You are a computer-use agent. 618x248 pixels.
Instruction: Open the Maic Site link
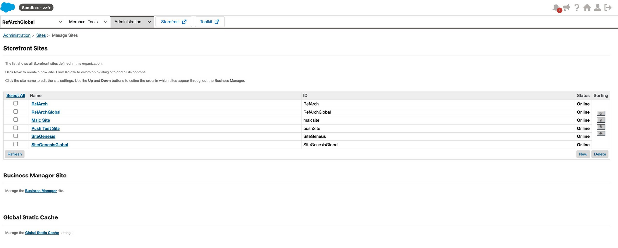[41, 120]
